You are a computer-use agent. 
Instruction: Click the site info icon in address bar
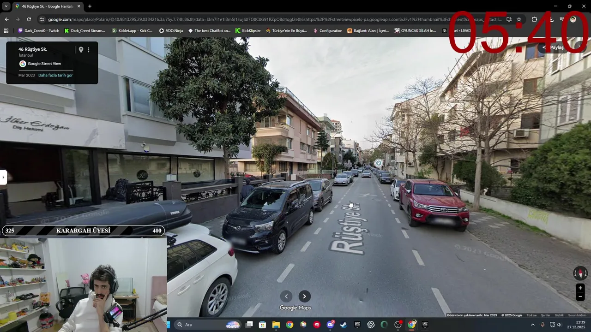[x=42, y=19]
